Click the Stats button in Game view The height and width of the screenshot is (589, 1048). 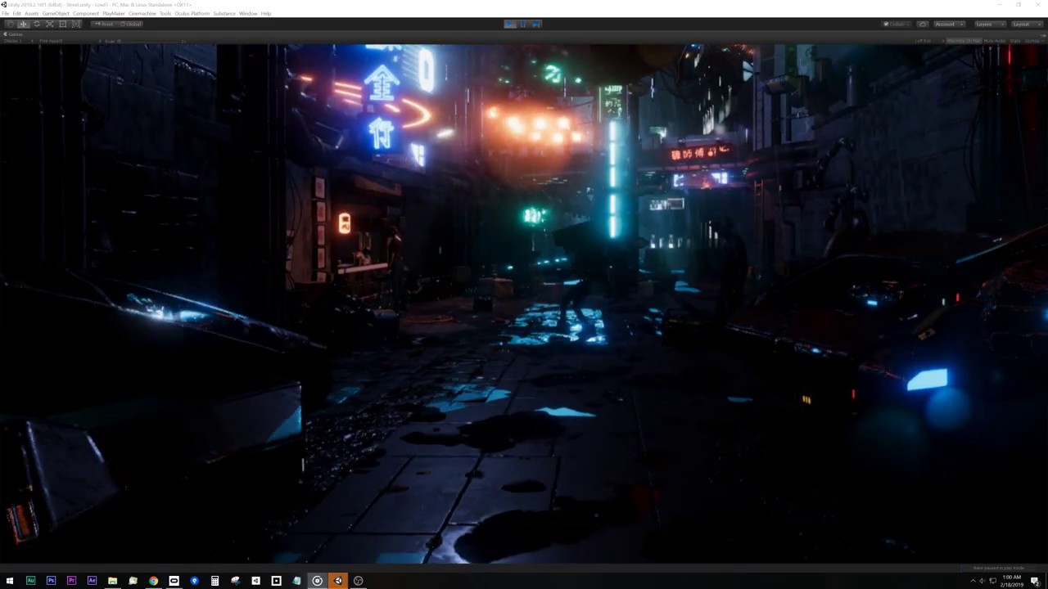(x=1015, y=40)
